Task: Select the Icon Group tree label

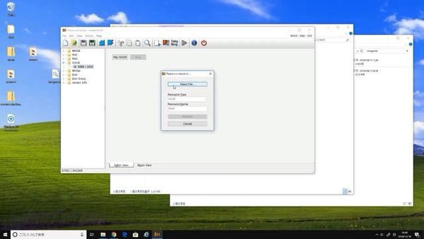Action: click(x=79, y=78)
